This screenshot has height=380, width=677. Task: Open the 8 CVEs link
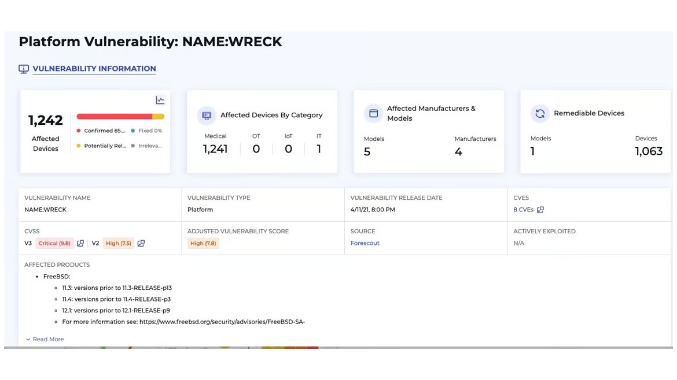click(523, 210)
